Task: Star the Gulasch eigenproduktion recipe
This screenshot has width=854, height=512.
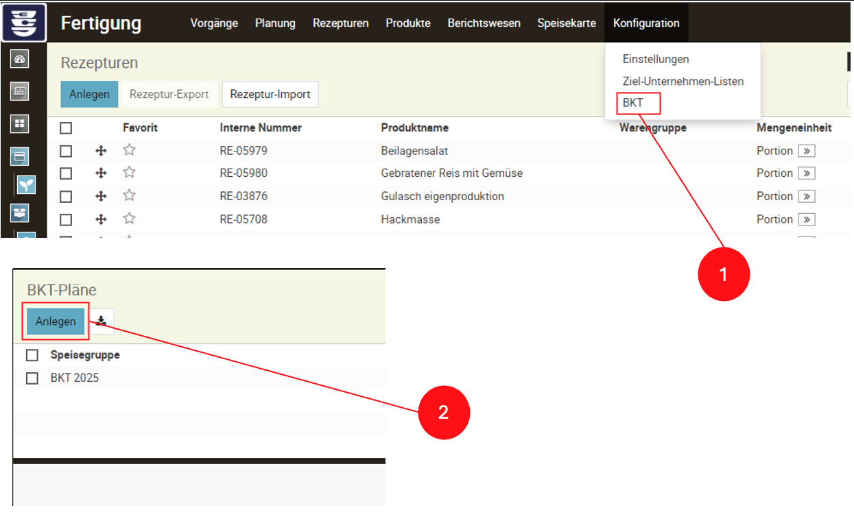Action: coord(129,196)
